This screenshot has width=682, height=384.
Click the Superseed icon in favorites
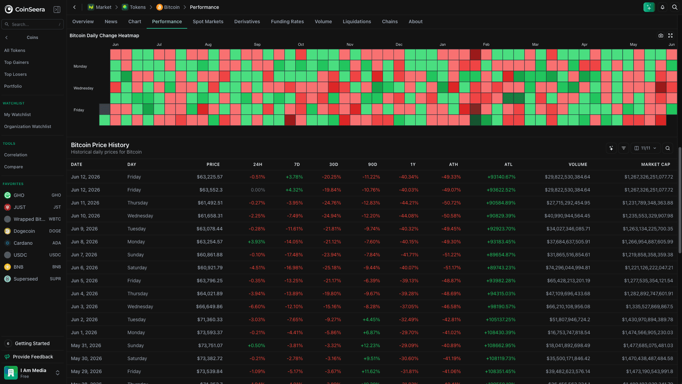pos(8,279)
